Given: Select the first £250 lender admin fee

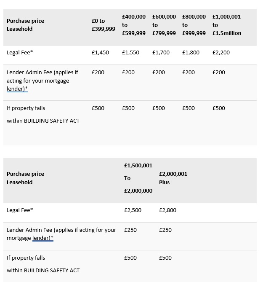Looking at the screenshot, I should pyautogui.click(x=130, y=230).
